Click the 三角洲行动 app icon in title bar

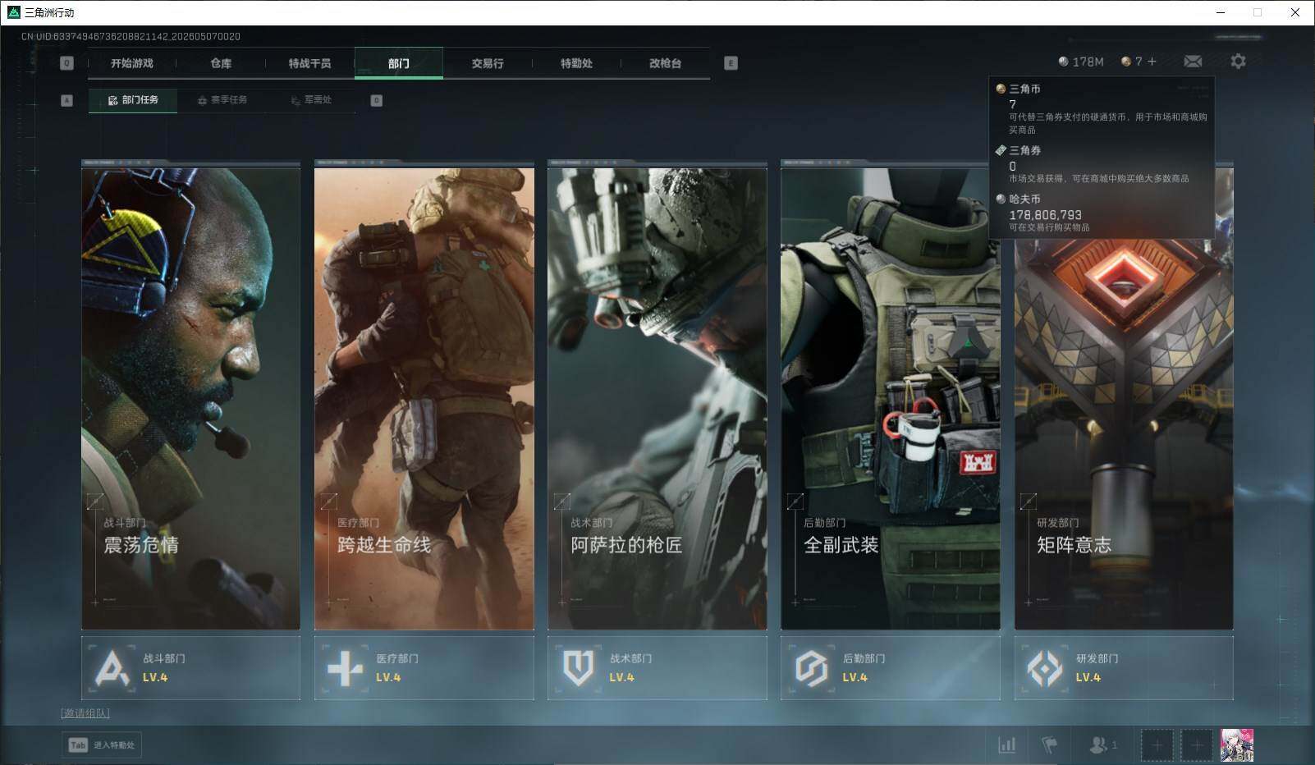(x=13, y=12)
